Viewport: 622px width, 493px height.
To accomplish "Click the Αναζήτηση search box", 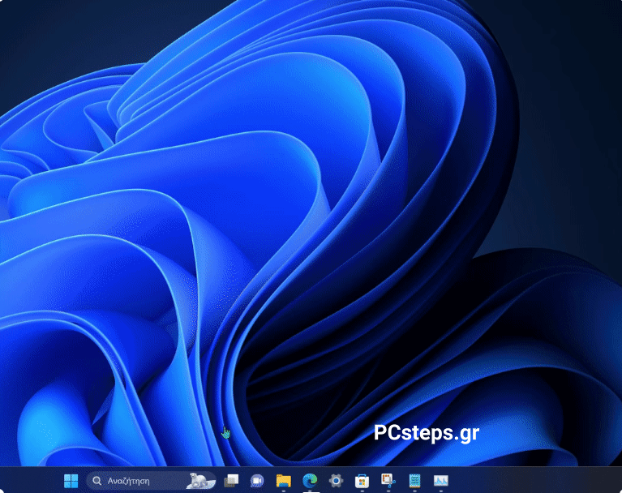I will tap(151, 481).
